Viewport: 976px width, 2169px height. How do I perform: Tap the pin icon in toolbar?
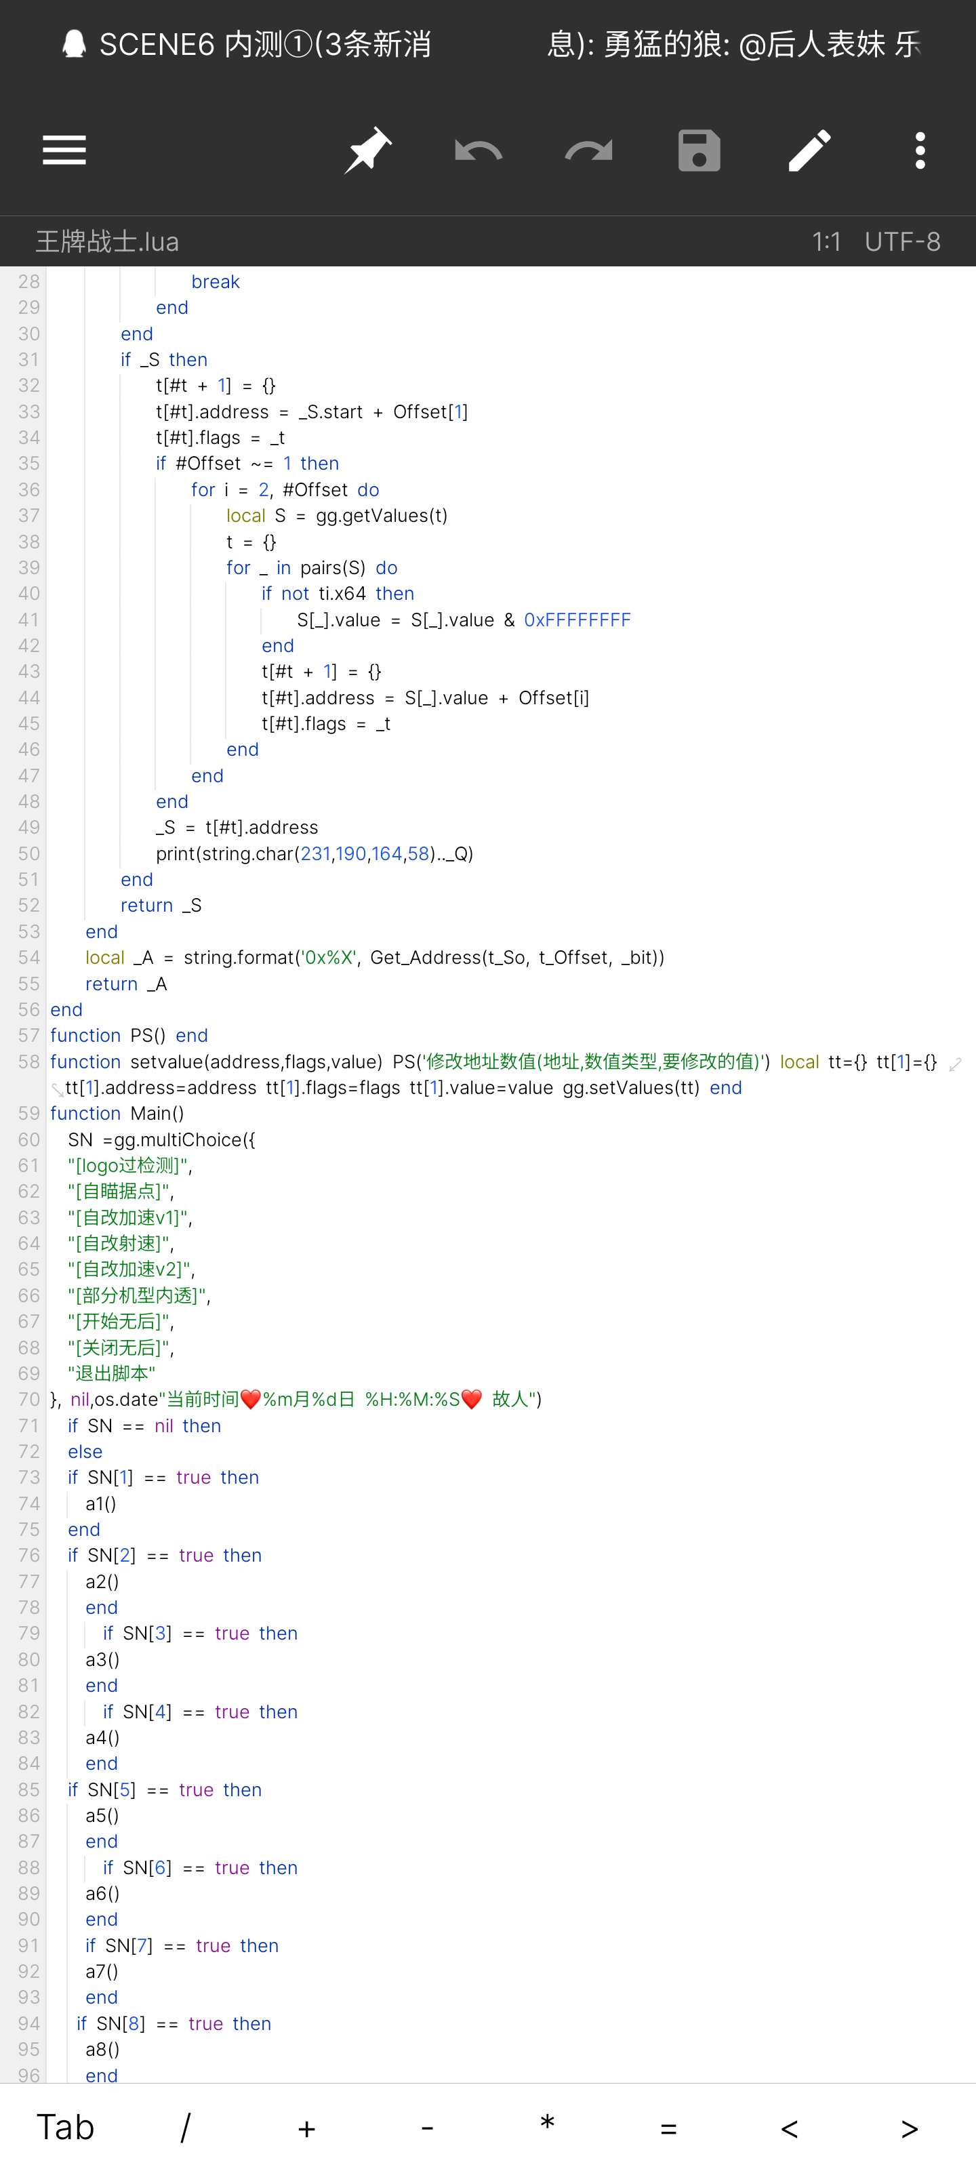(368, 150)
